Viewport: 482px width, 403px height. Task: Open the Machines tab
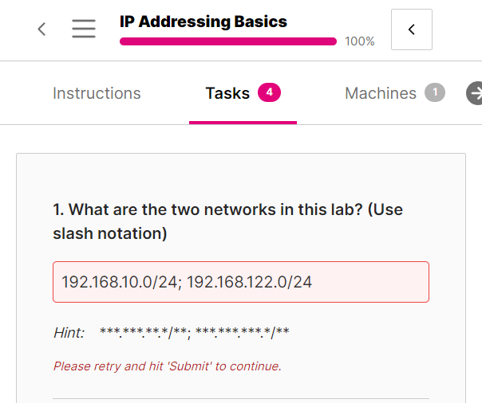[381, 93]
